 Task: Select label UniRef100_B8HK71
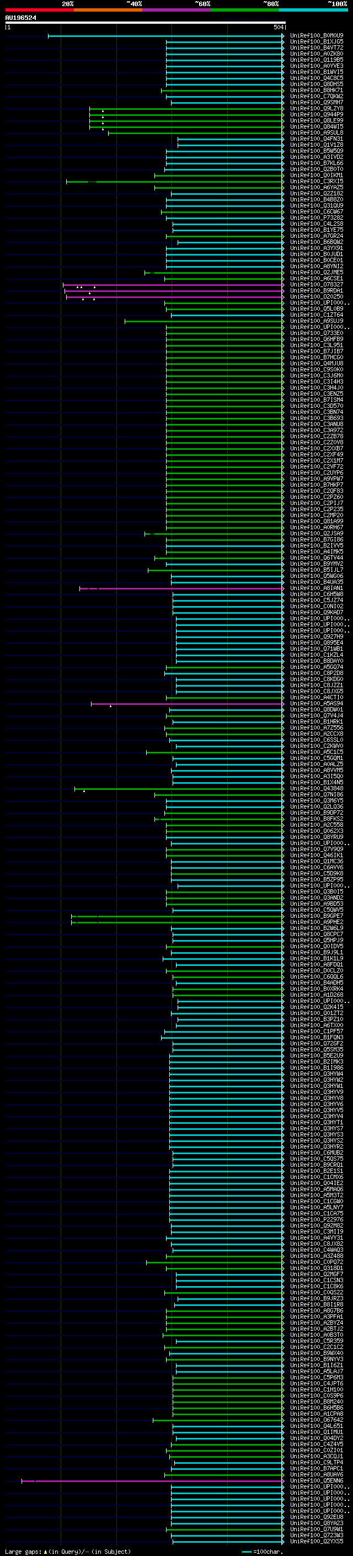pyautogui.click(x=317, y=90)
